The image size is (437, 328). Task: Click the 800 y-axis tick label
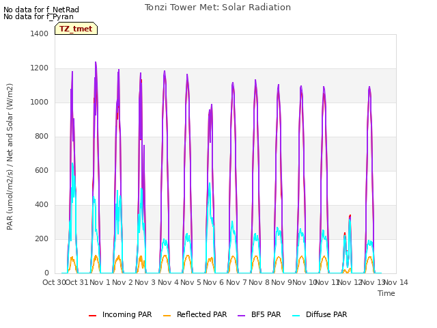click(x=42, y=137)
